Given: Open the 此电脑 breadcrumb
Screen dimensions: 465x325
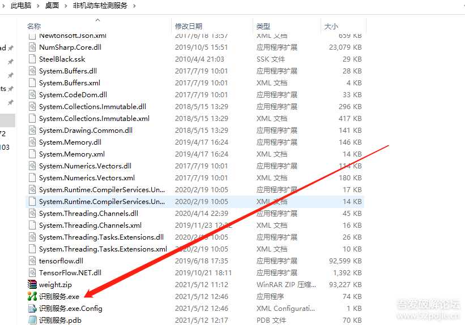Looking at the screenshot, I should [21, 5].
